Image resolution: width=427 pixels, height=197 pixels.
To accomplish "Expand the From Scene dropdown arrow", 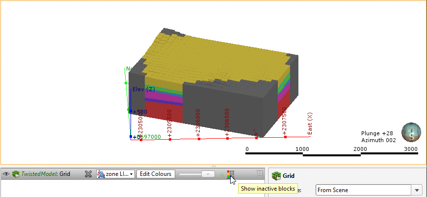I will click(417, 190).
